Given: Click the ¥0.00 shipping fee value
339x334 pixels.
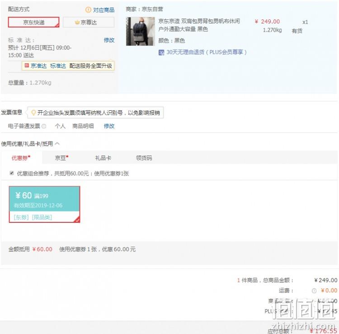Looking at the screenshot, I should (x=329, y=291).
